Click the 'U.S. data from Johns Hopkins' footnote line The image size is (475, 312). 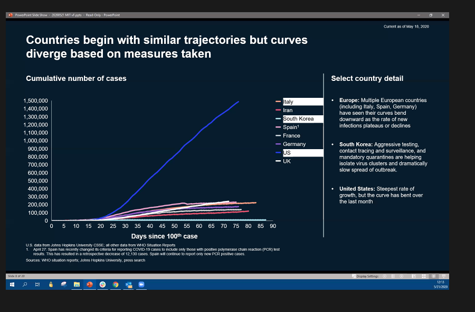(x=101, y=245)
